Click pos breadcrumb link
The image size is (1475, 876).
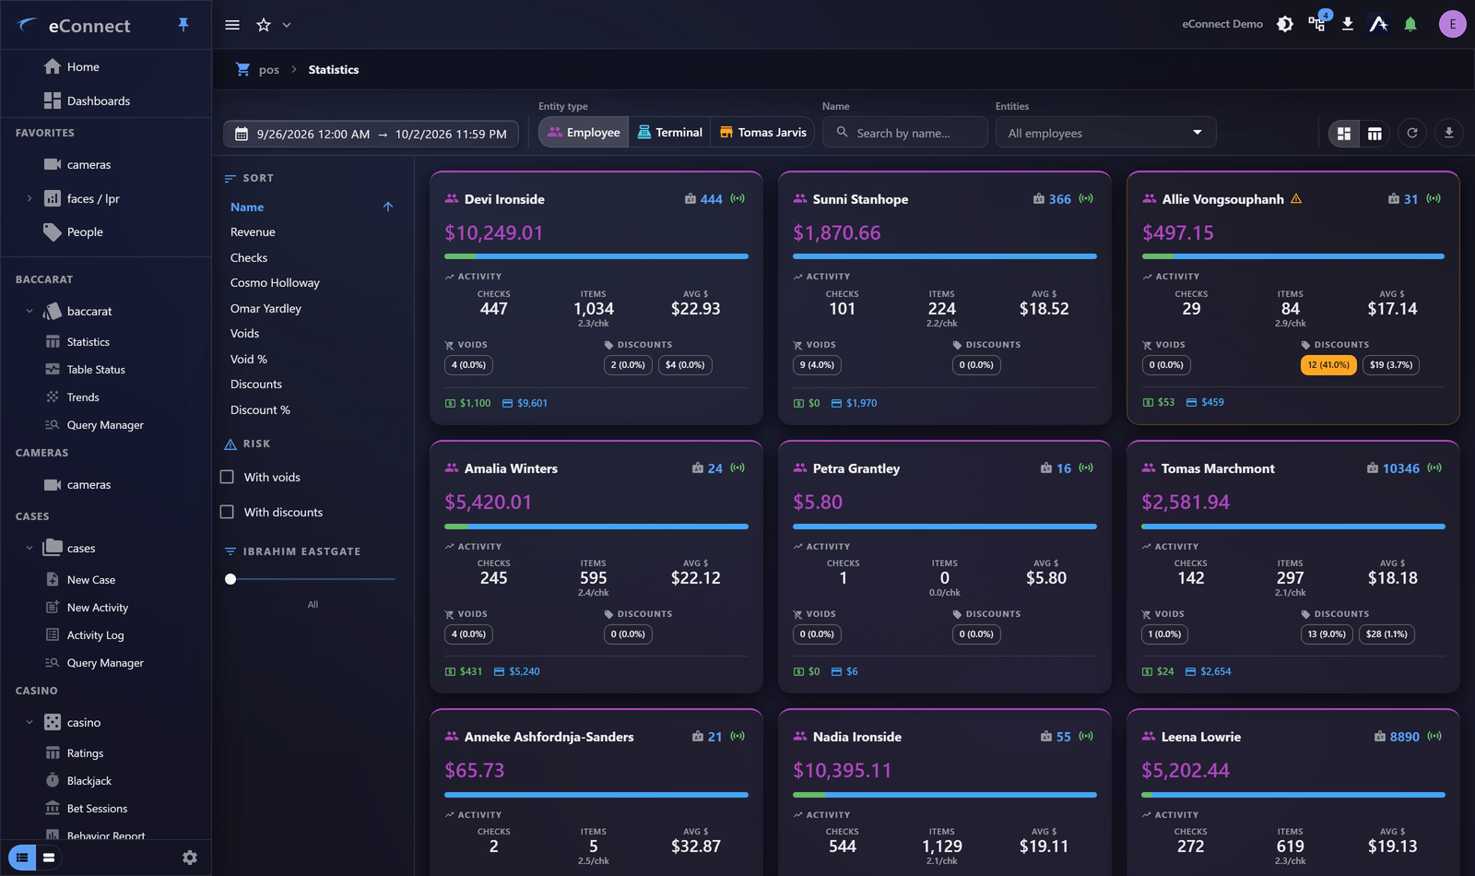point(269,70)
